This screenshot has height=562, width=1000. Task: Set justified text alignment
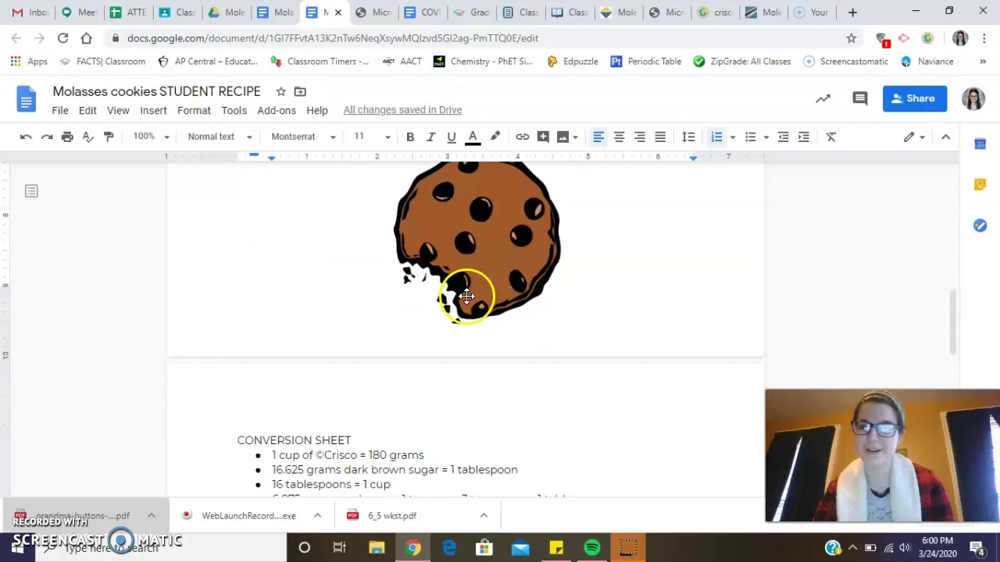click(659, 137)
